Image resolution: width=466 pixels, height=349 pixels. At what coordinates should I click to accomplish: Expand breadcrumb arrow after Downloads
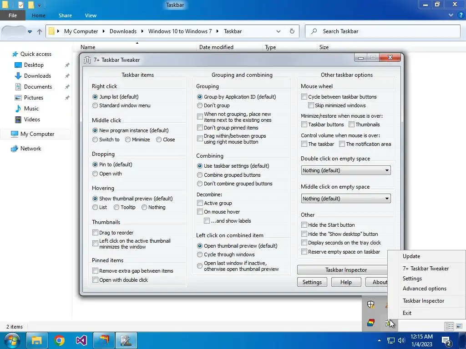point(142,31)
